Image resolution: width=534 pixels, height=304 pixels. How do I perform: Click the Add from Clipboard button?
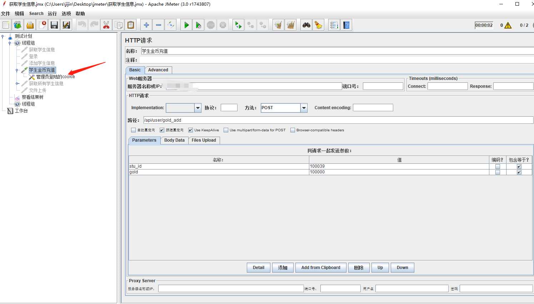(321, 268)
